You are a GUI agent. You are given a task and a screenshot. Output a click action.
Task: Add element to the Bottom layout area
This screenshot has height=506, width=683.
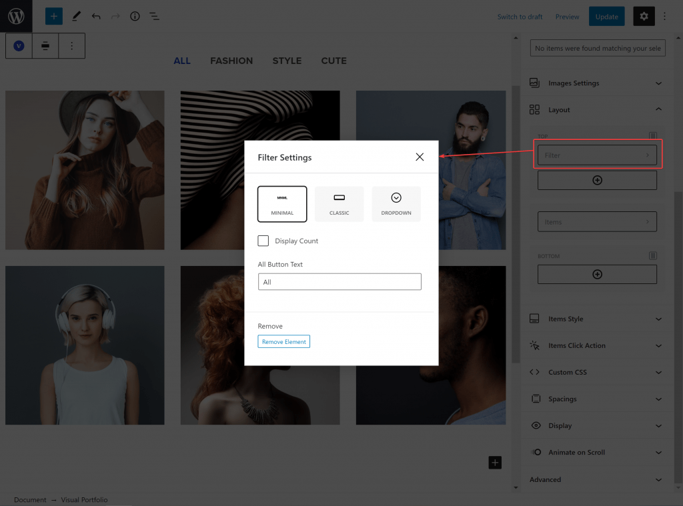click(597, 275)
